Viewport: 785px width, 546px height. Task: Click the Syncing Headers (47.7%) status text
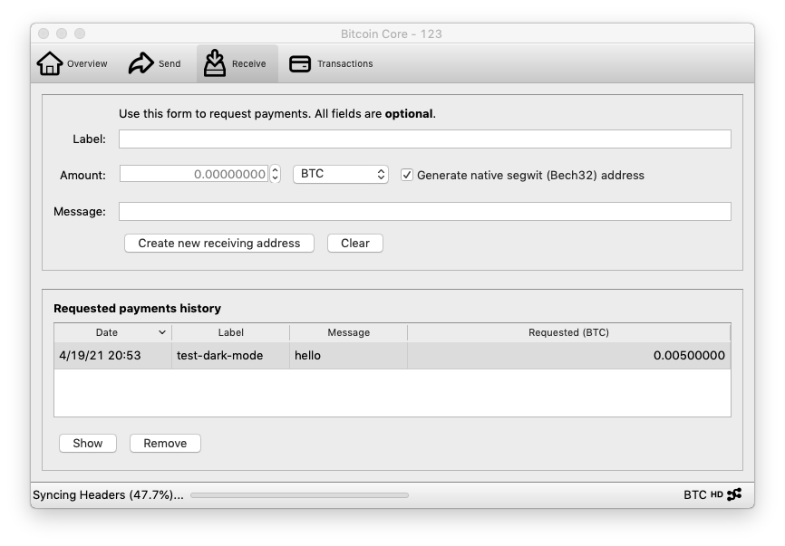pos(108,494)
